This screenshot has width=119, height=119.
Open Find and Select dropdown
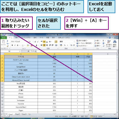coord(115,44)
